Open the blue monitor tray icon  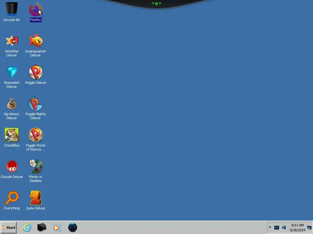[276, 227]
